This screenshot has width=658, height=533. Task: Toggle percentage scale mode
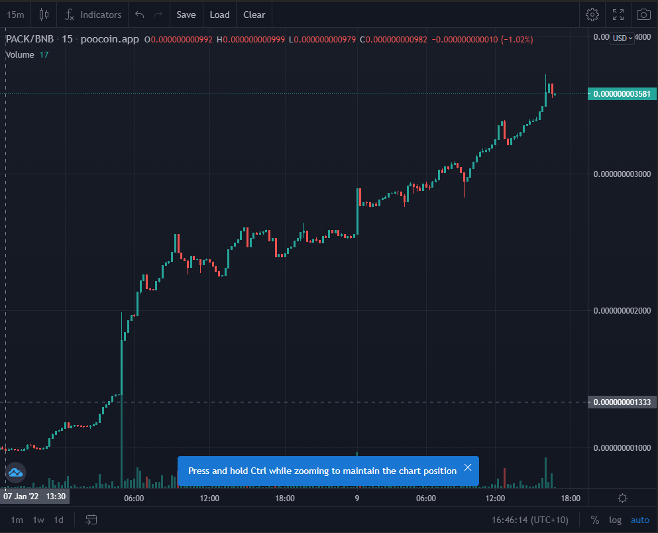point(595,520)
